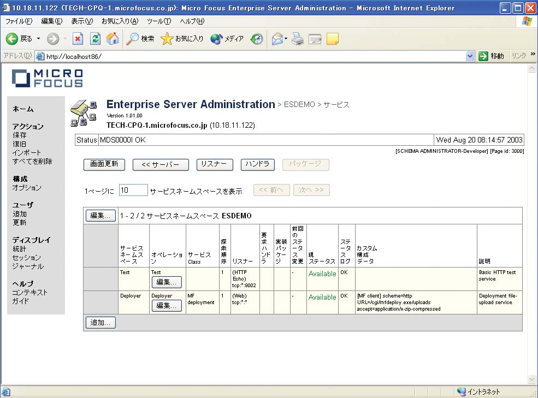Click the セッション sidebar link

(27, 257)
